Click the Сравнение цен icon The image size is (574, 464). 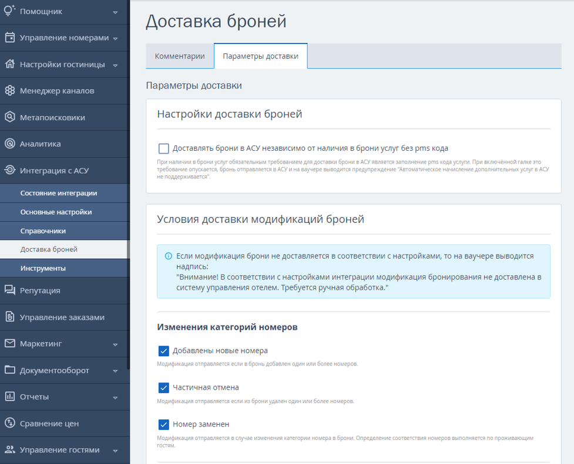coord(10,423)
